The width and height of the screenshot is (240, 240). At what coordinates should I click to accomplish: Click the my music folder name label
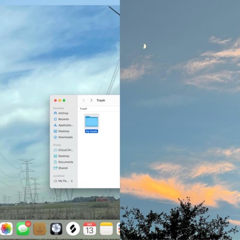(91, 131)
